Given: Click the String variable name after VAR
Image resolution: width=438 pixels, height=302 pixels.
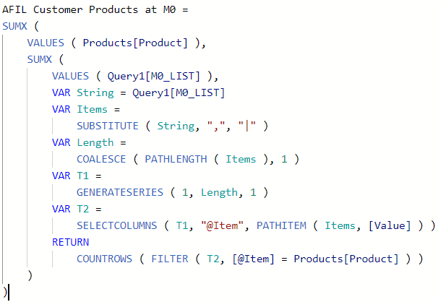Looking at the screenshot, I should click(x=95, y=93).
